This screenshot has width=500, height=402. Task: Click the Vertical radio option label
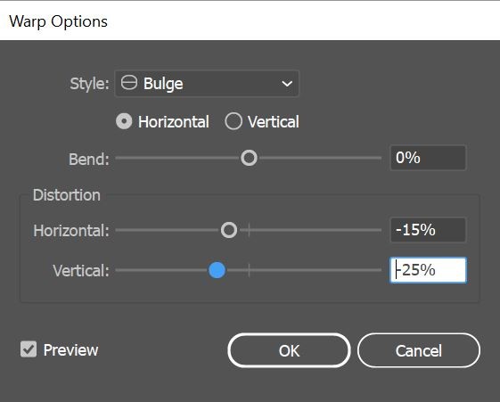(274, 122)
